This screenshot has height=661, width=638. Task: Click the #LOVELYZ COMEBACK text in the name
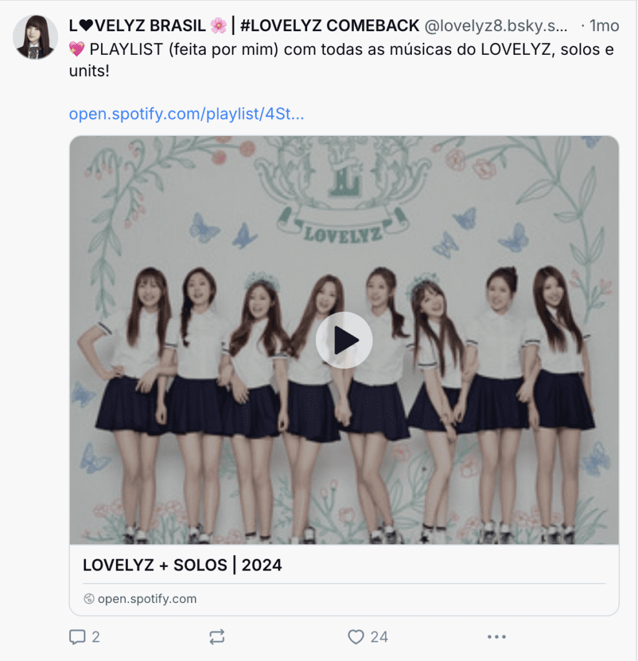click(x=330, y=26)
